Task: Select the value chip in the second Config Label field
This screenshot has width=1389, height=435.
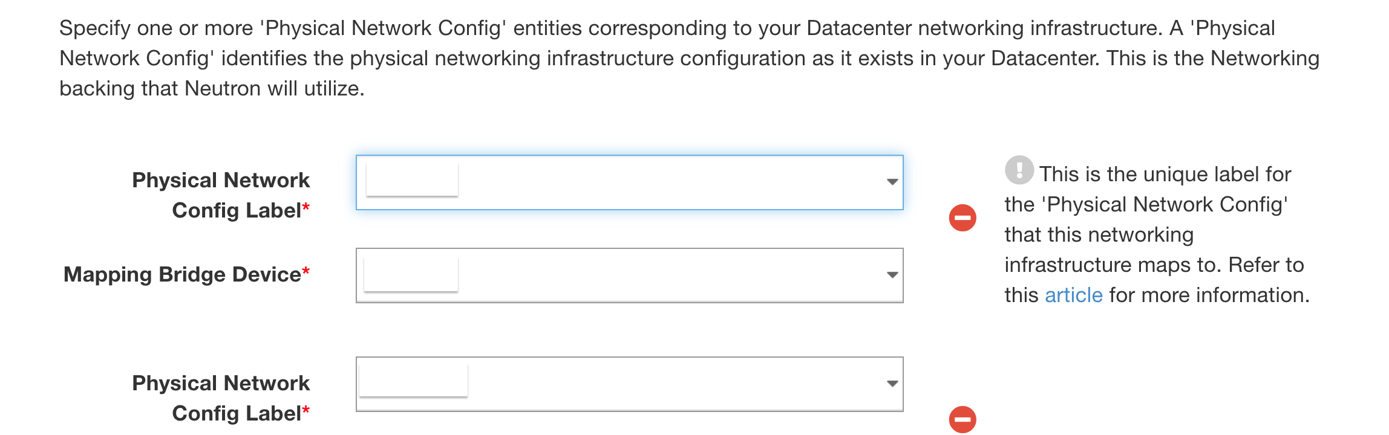Action: [x=413, y=380]
